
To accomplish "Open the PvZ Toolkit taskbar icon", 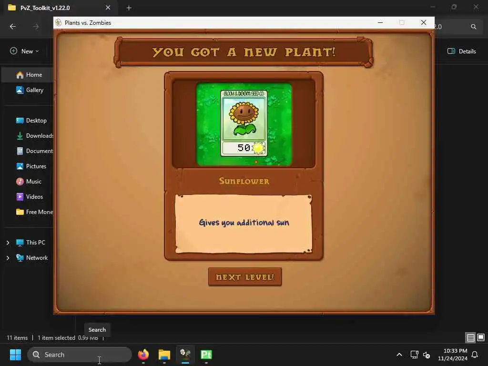I will [x=206, y=355].
